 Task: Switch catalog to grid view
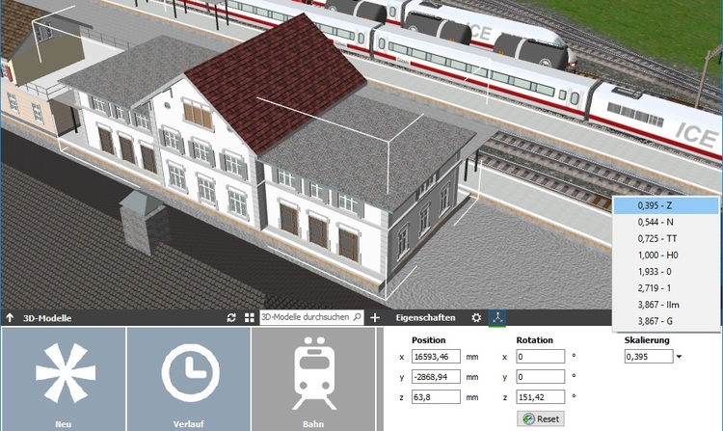coord(250,317)
